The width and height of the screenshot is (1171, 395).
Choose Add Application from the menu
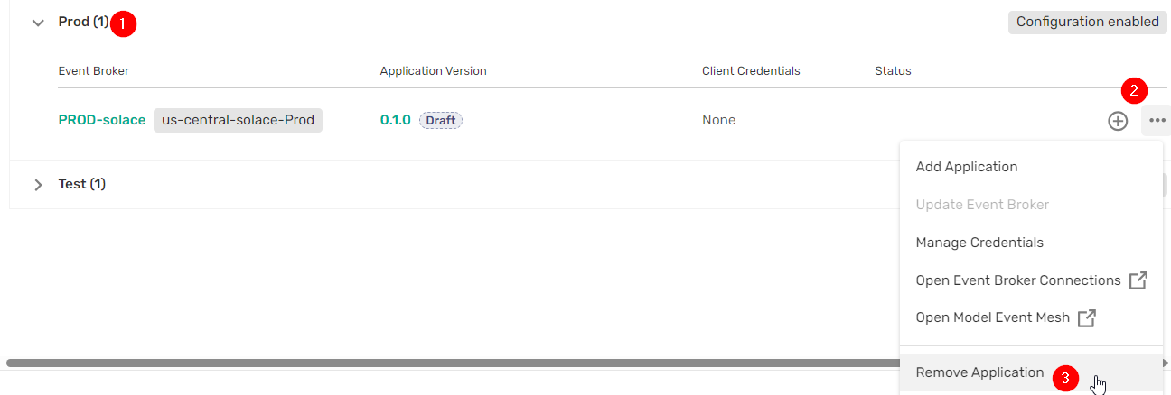click(967, 167)
